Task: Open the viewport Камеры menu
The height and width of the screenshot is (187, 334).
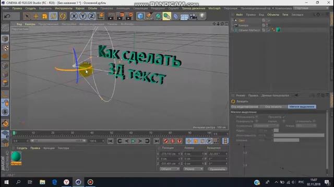Action: (x=30, y=24)
